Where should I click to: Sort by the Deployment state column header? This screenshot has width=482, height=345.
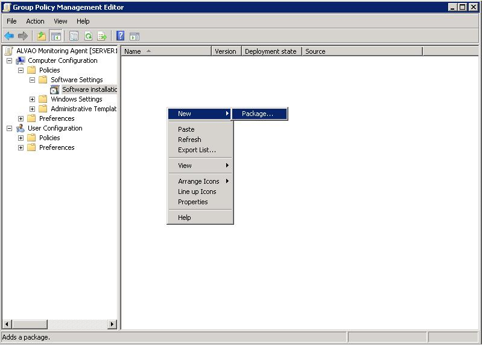(271, 51)
